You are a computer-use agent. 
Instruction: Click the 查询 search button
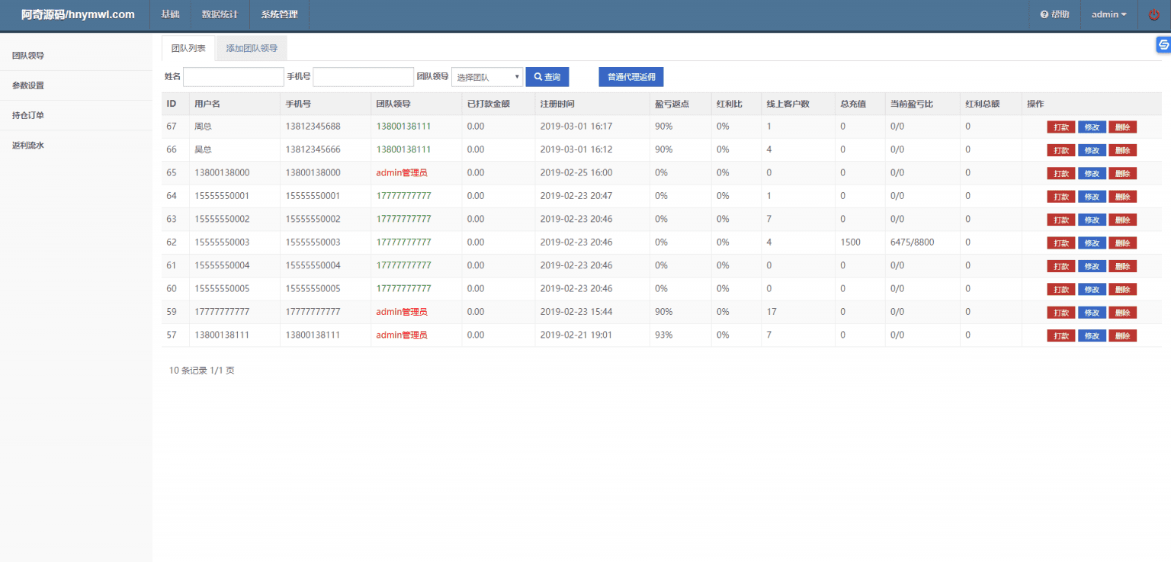(547, 76)
